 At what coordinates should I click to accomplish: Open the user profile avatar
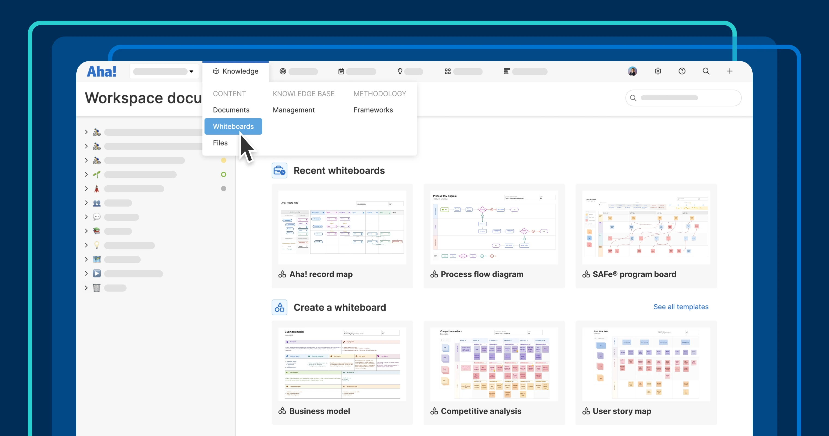pos(632,71)
